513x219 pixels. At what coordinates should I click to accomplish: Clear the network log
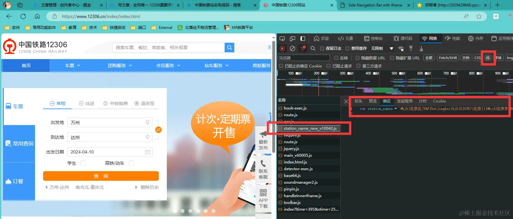tap(292, 48)
